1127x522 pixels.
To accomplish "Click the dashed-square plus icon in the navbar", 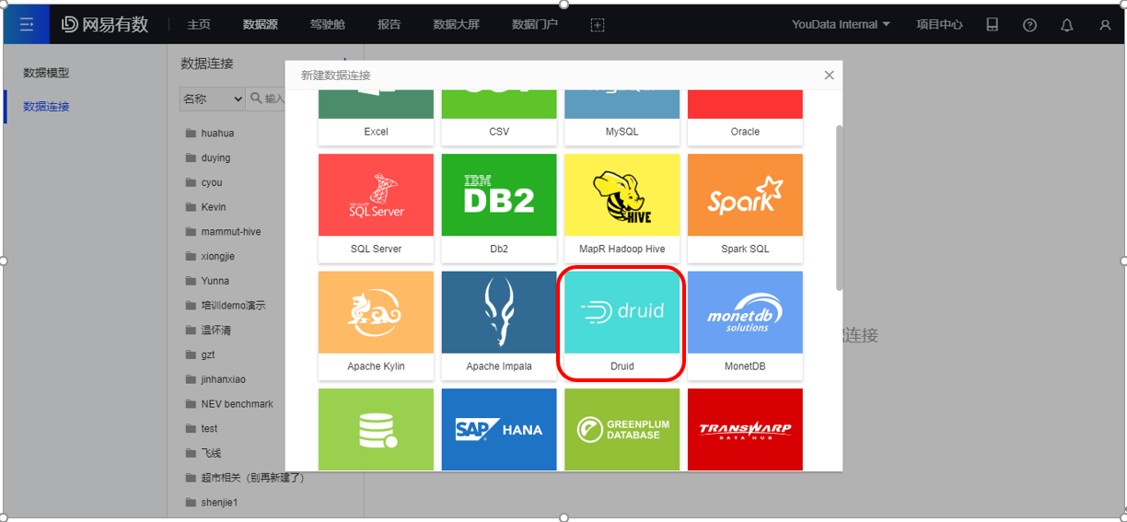I will 598,25.
